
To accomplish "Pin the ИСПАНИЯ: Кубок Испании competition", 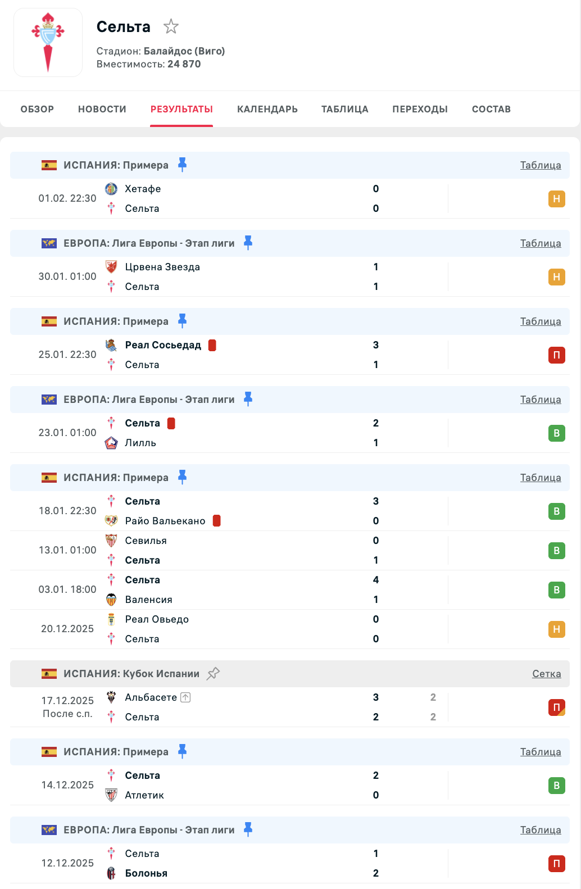I will pyautogui.click(x=214, y=673).
